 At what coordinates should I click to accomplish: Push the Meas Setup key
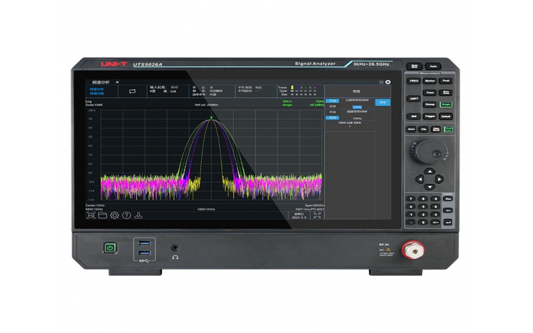click(x=446, y=93)
